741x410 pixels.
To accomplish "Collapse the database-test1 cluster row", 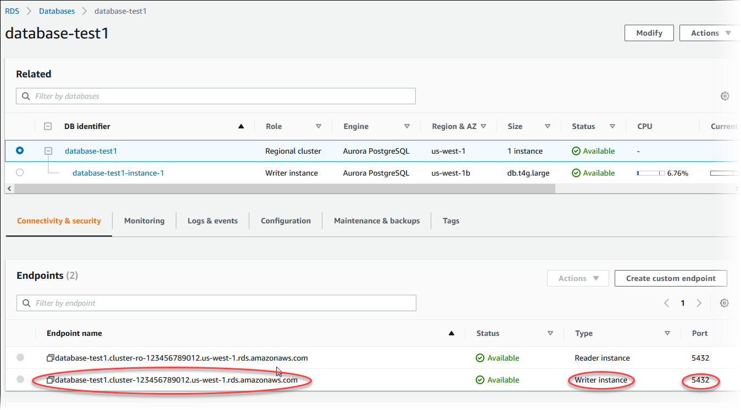I will [48, 151].
